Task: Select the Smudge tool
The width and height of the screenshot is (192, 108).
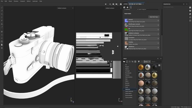Action: pos(2,21)
